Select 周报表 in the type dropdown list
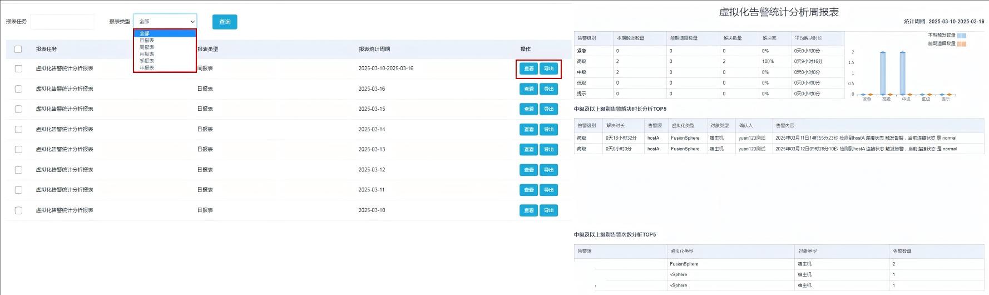The height and width of the screenshot is (295, 989). (x=147, y=47)
